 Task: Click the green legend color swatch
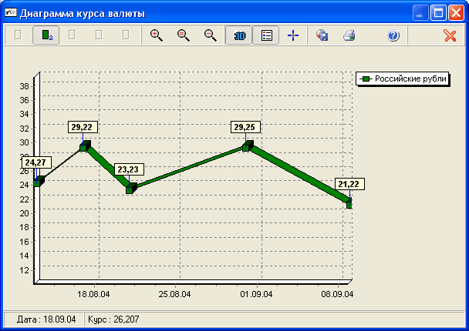point(366,79)
